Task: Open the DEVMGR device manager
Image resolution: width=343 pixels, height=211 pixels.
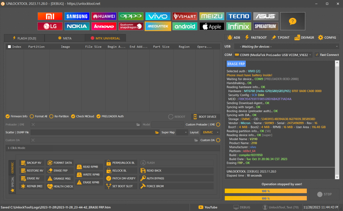Action: (304, 38)
